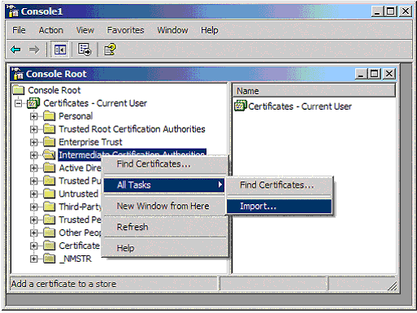Click the Name column header
The height and width of the screenshot is (313, 417).
pyautogui.click(x=314, y=91)
